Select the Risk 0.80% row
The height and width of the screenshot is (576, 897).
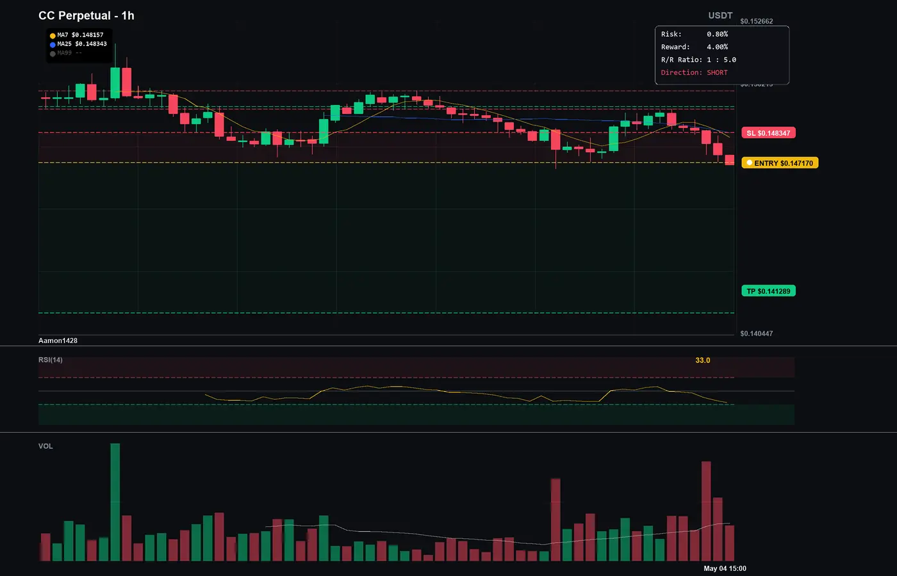click(x=695, y=34)
